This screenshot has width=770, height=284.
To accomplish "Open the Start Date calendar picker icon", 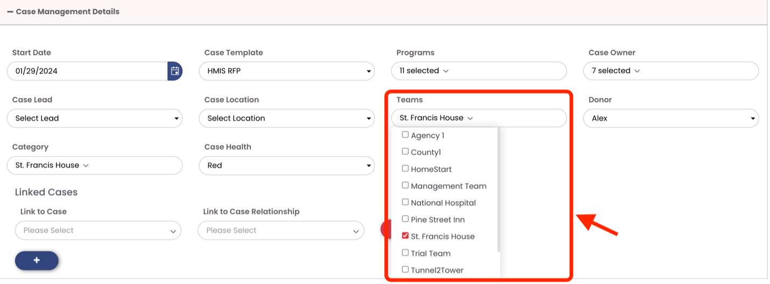I will click(175, 71).
